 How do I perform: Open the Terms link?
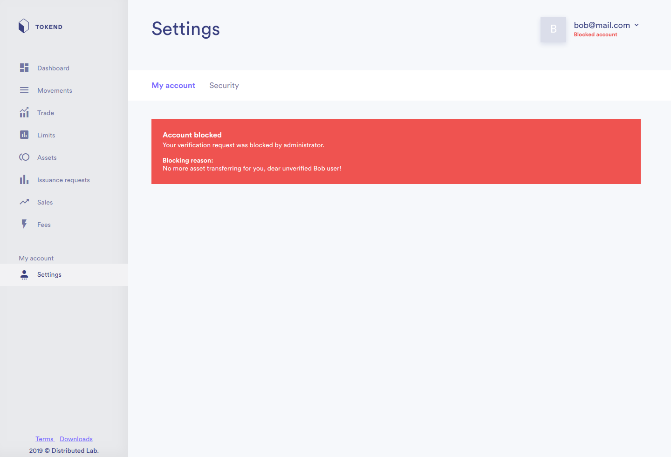click(x=45, y=439)
